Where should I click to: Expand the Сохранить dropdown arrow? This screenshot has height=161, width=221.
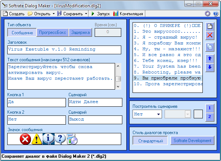click(86, 13)
